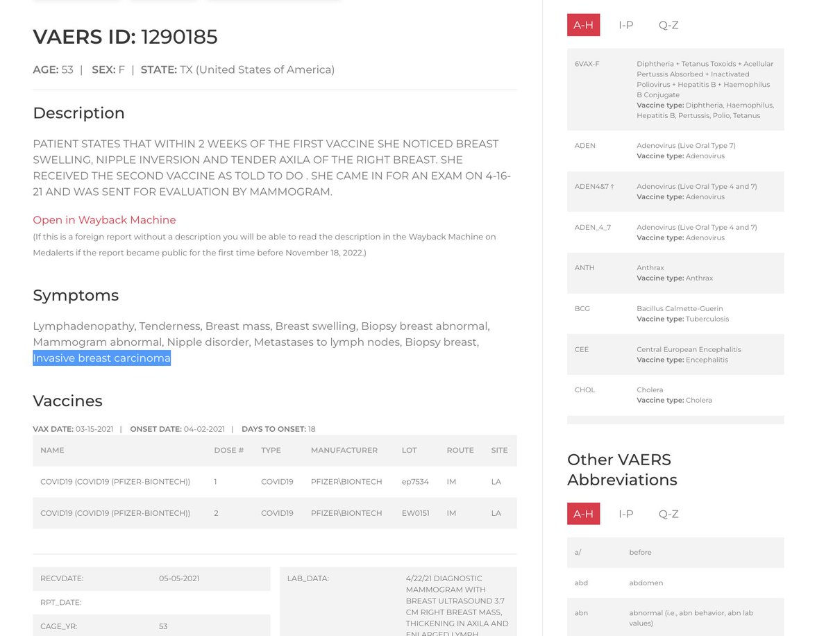
Task: Click the NAME column header in Vaccines table
Action: pyautogui.click(x=52, y=450)
